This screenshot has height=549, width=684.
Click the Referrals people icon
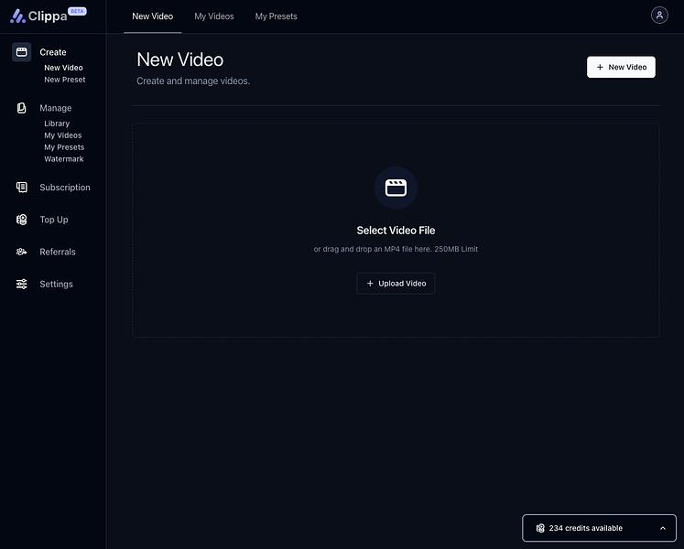tap(21, 252)
